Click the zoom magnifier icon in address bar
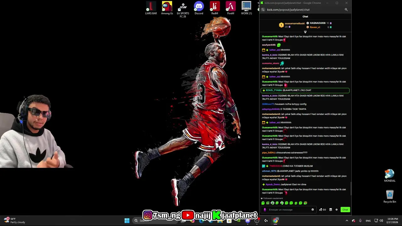 (x=346, y=10)
